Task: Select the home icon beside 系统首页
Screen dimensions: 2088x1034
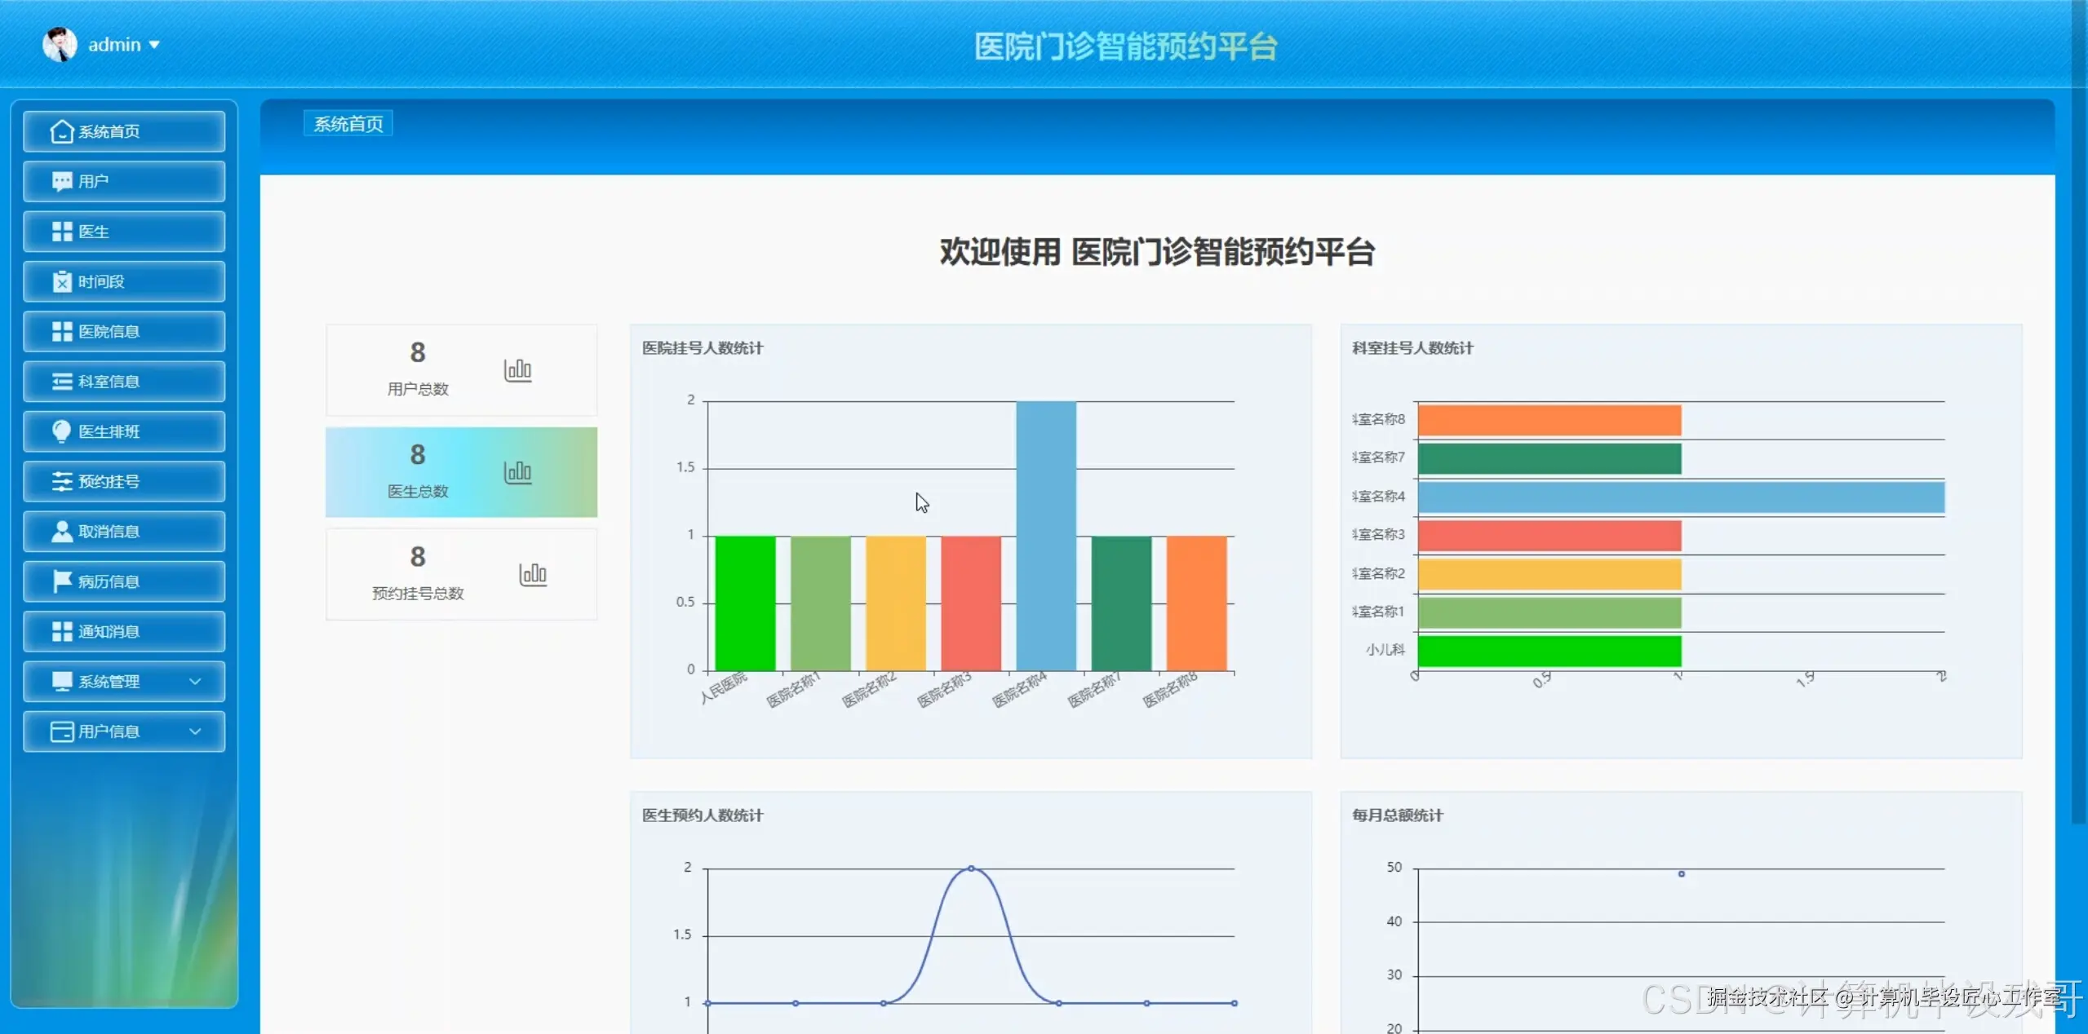Action: (x=61, y=130)
